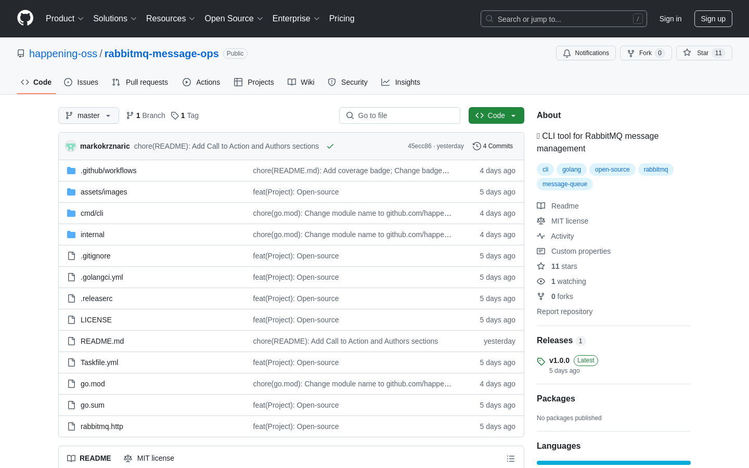Viewport: 749px width, 468px height.
Task: Open the rabbitmq-message-ops repository link
Action: [162, 54]
